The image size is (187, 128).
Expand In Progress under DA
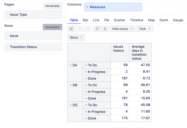click(x=86, y=72)
